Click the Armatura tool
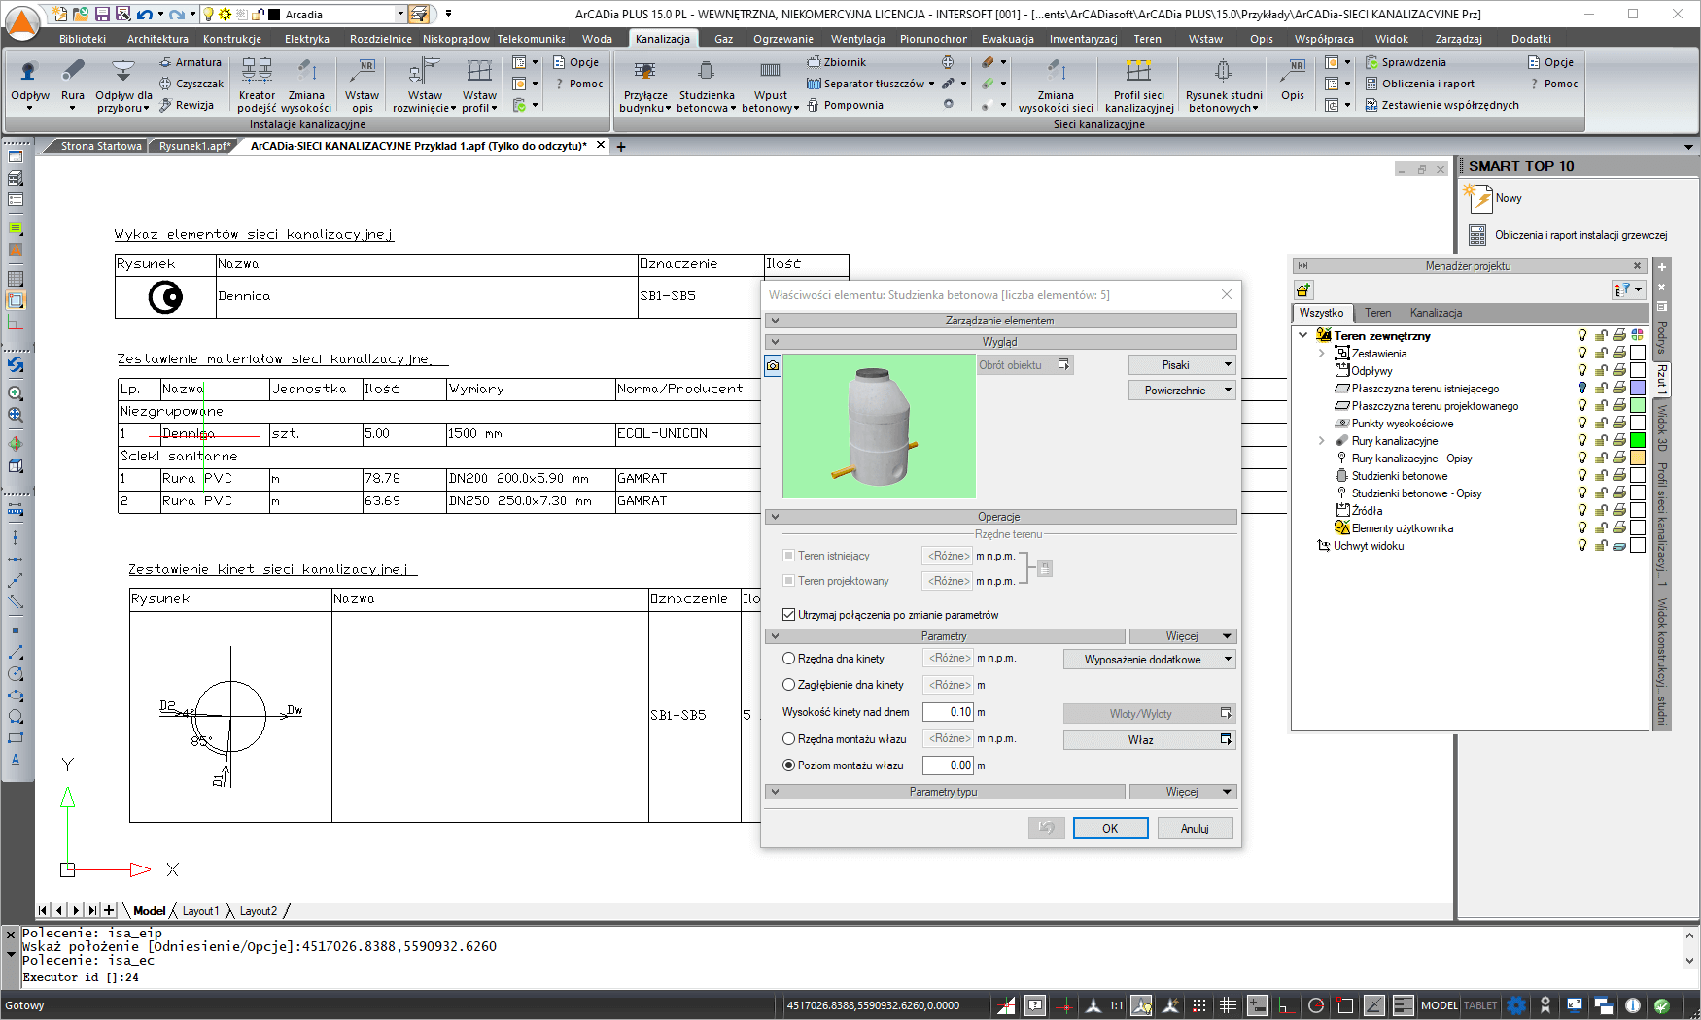The height and width of the screenshot is (1020, 1701). click(191, 62)
